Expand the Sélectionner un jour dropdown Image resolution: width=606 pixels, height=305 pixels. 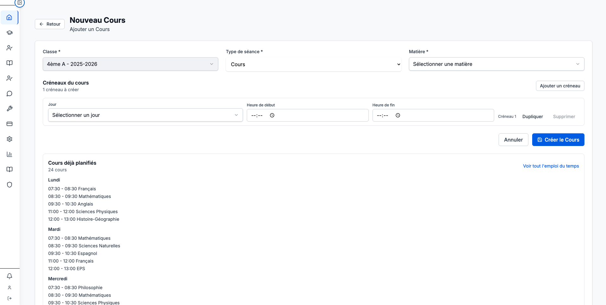(x=145, y=115)
